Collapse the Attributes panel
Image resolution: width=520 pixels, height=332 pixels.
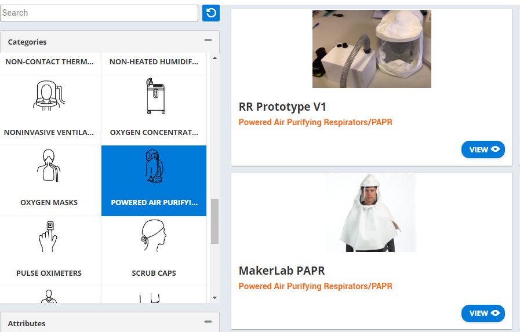208,322
